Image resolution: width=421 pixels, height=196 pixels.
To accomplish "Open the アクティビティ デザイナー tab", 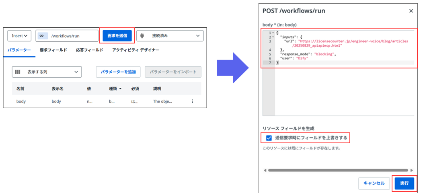I will [136, 50].
